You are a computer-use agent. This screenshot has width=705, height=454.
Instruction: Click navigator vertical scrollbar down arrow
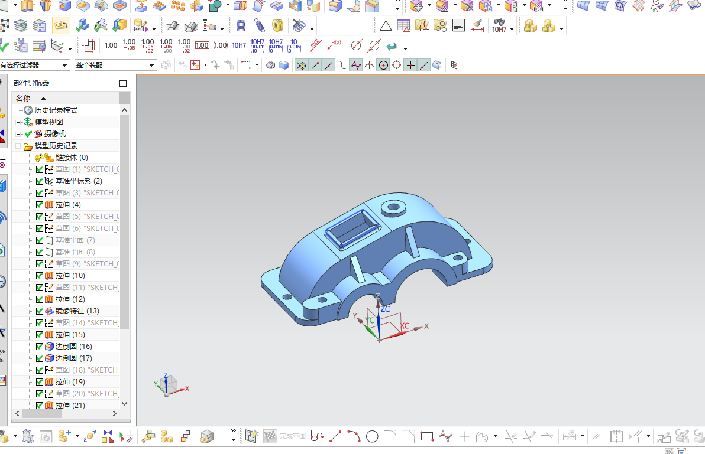pos(125,404)
